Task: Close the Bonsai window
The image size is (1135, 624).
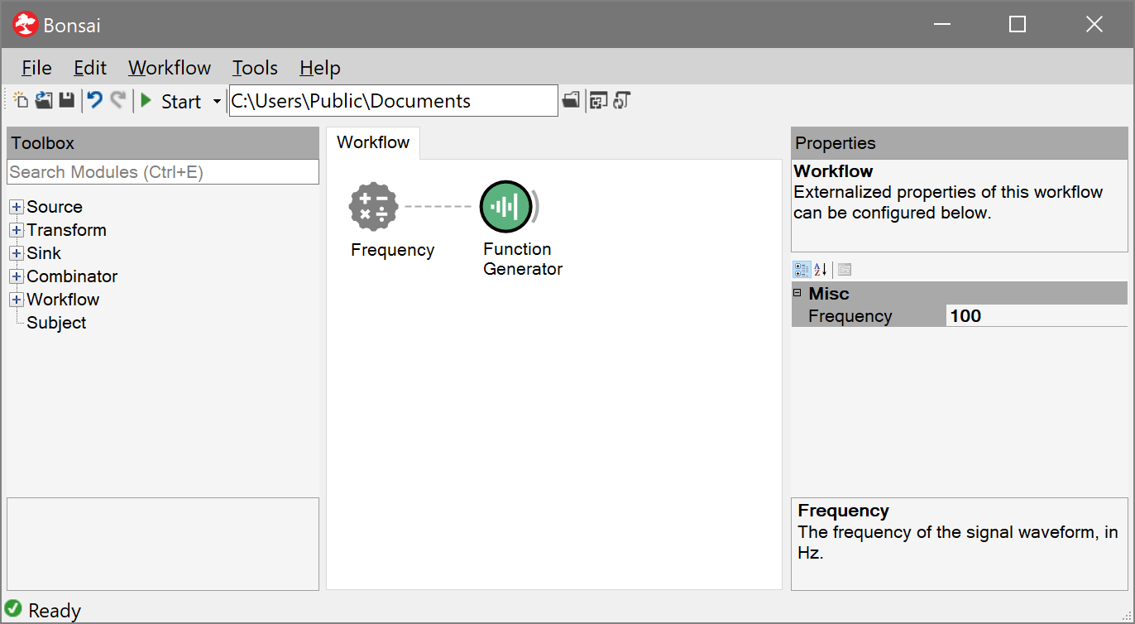Action: click(x=1094, y=25)
